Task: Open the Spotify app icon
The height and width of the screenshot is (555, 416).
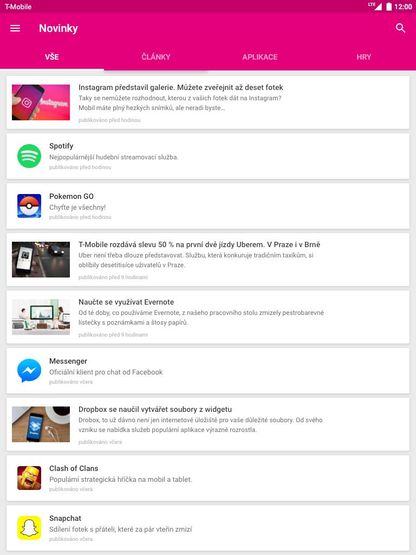Action: point(29,156)
